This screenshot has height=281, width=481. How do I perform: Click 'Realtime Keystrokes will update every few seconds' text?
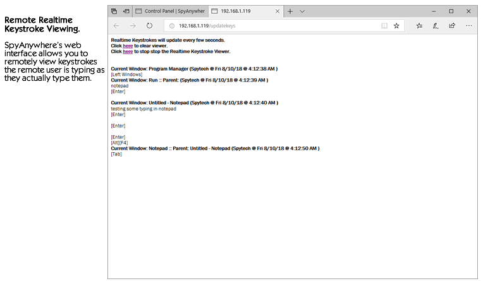(167, 40)
